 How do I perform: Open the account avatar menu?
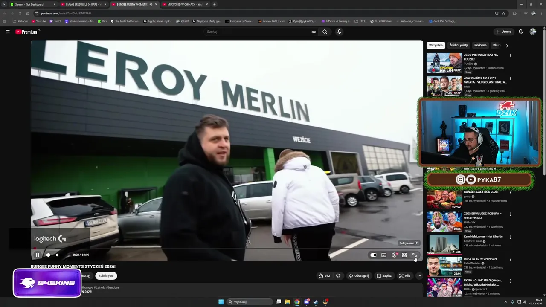tap(533, 32)
